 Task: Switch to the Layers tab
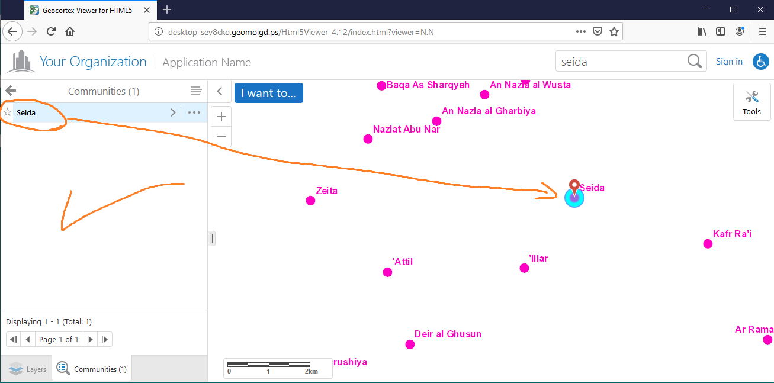(x=27, y=369)
